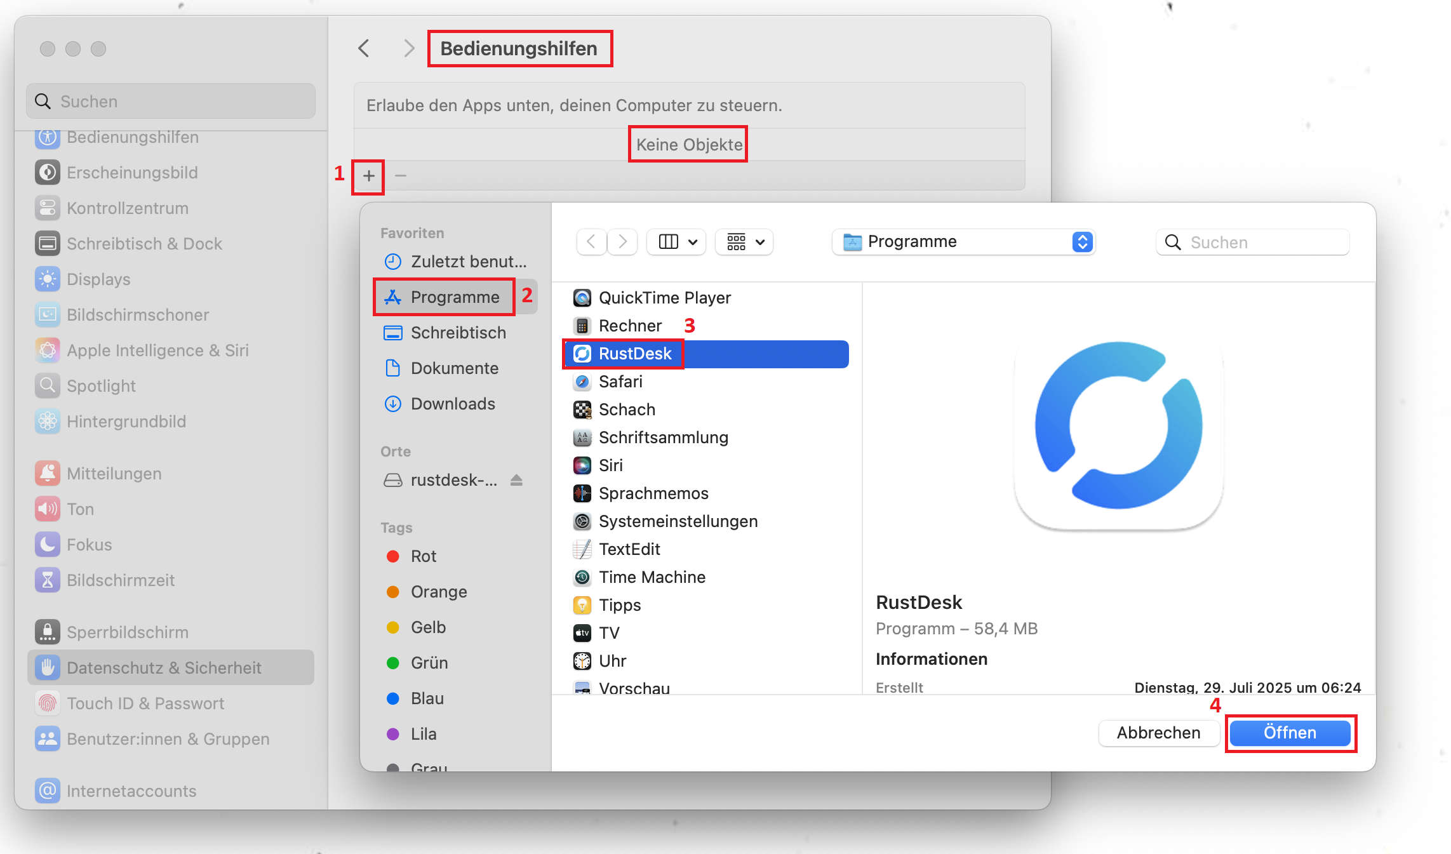Select RustDesk in the application list
1451x854 pixels.
tap(635, 354)
